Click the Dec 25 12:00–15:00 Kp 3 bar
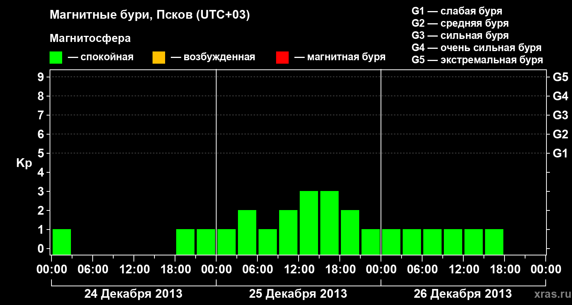The image size is (572, 305). point(309,223)
